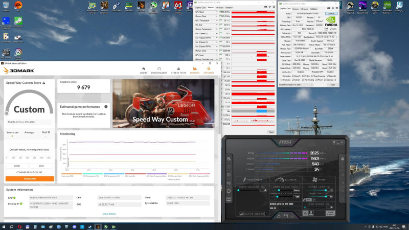The height and width of the screenshot is (230, 409).
Task: Expand the Memory Controller Load sensor dropdown
Action: coord(217,59)
